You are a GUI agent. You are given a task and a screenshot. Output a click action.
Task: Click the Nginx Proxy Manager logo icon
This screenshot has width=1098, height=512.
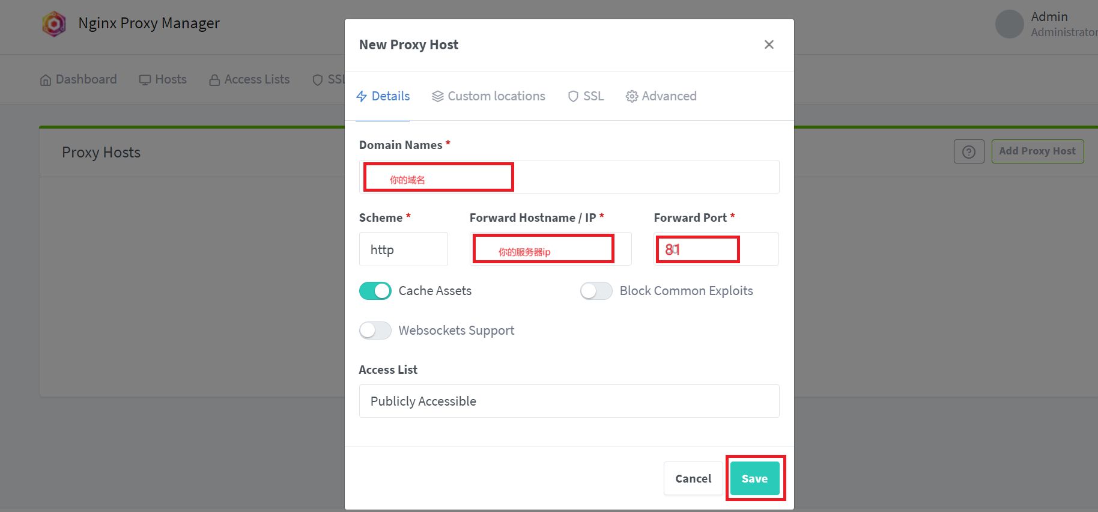pos(54,24)
